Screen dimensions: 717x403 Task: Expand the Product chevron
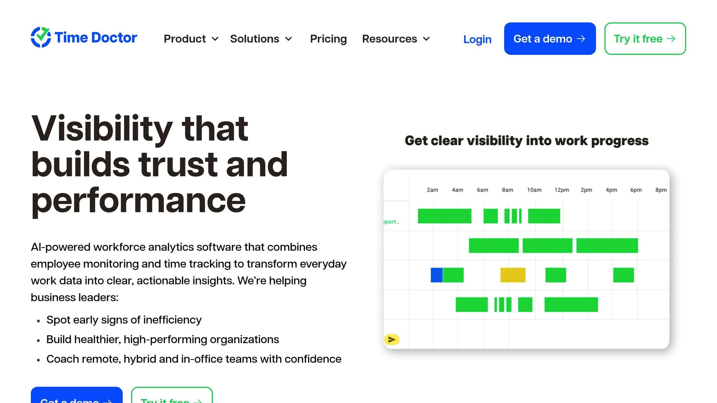(x=215, y=39)
